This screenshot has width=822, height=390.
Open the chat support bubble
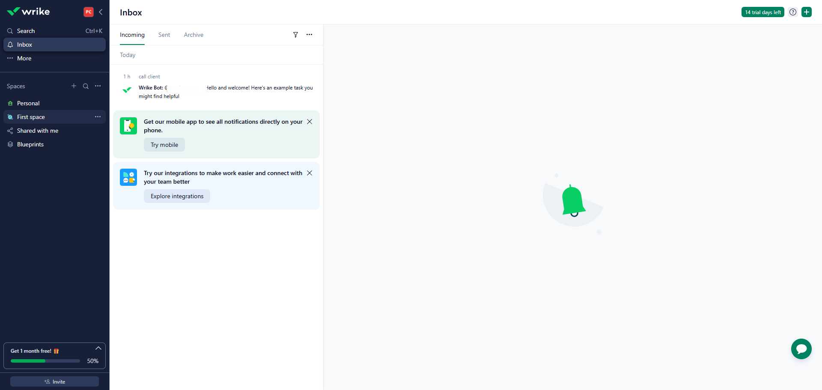801,349
